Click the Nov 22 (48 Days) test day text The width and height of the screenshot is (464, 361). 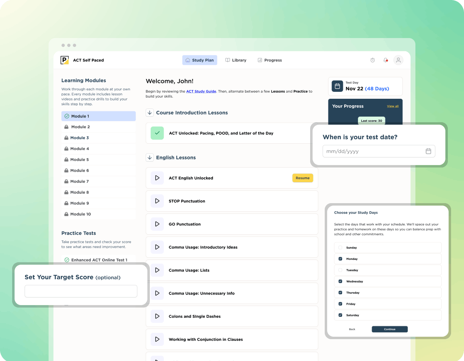click(367, 89)
